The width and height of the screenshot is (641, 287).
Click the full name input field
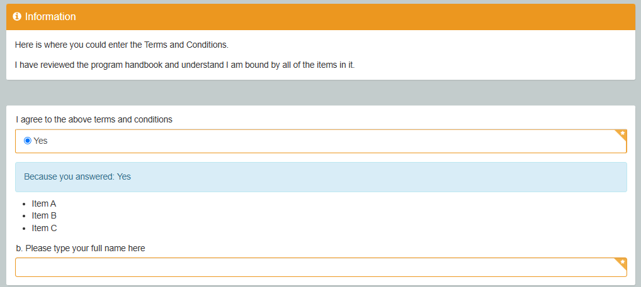[321, 268]
